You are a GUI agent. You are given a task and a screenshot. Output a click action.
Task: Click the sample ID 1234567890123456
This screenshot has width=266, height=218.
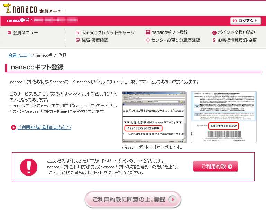(143, 129)
